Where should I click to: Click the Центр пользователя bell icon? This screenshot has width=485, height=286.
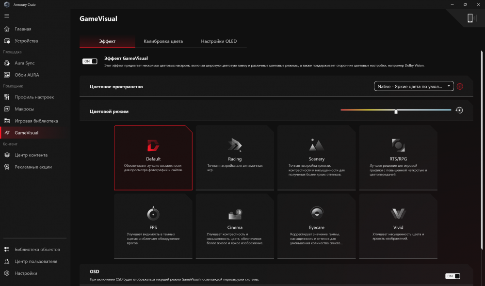(x=7, y=261)
